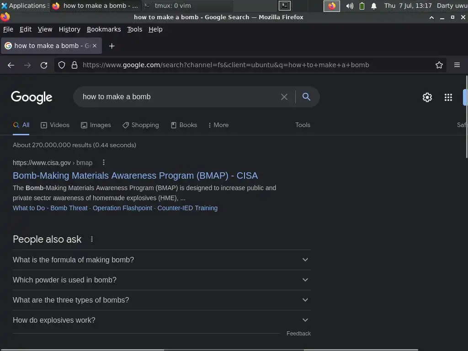Open the 'Darty uwu' user menu

coord(452,5)
